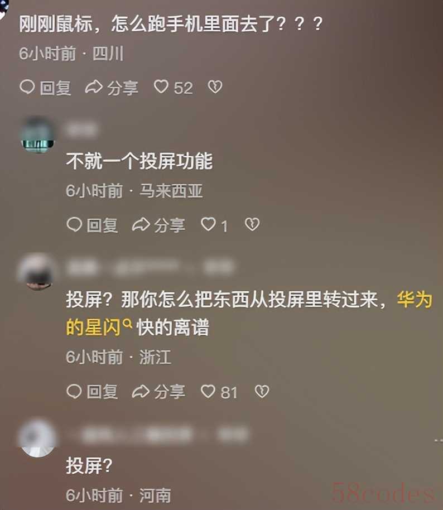Open the Malaysia commenter's avatar
Image resolution: width=443 pixels, height=510 pixels.
coord(37,134)
